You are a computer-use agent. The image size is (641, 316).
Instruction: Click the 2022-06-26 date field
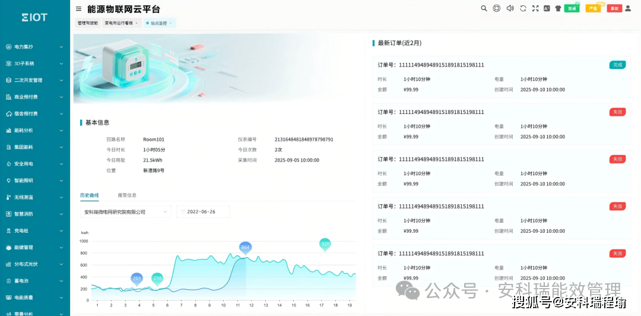[x=203, y=212]
